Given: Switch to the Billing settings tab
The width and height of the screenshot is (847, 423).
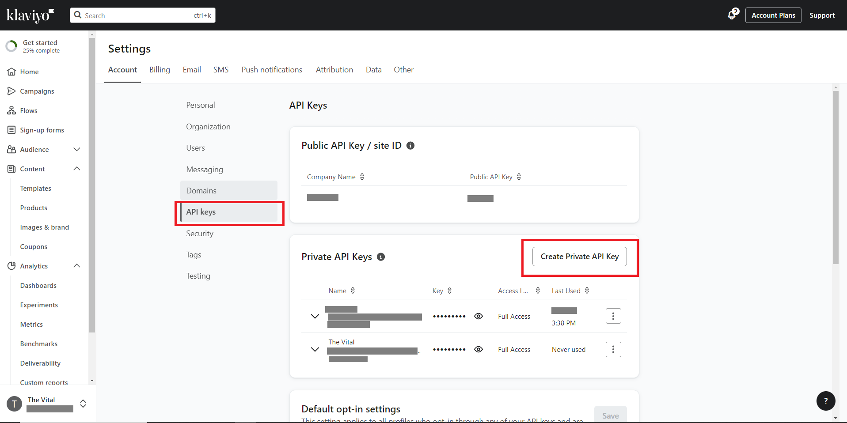Looking at the screenshot, I should pyautogui.click(x=160, y=70).
